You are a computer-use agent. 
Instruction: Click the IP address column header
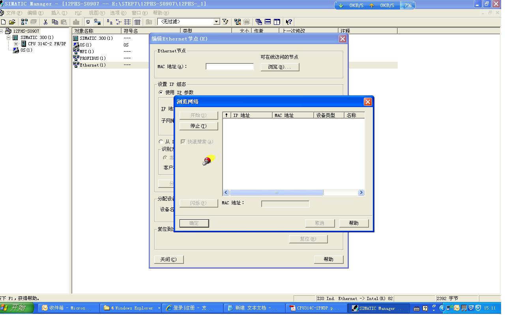(251, 115)
